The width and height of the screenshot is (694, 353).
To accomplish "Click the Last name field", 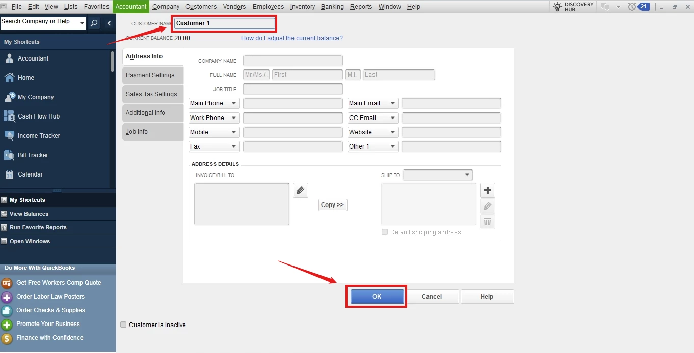I will click(x=399, y=75).
